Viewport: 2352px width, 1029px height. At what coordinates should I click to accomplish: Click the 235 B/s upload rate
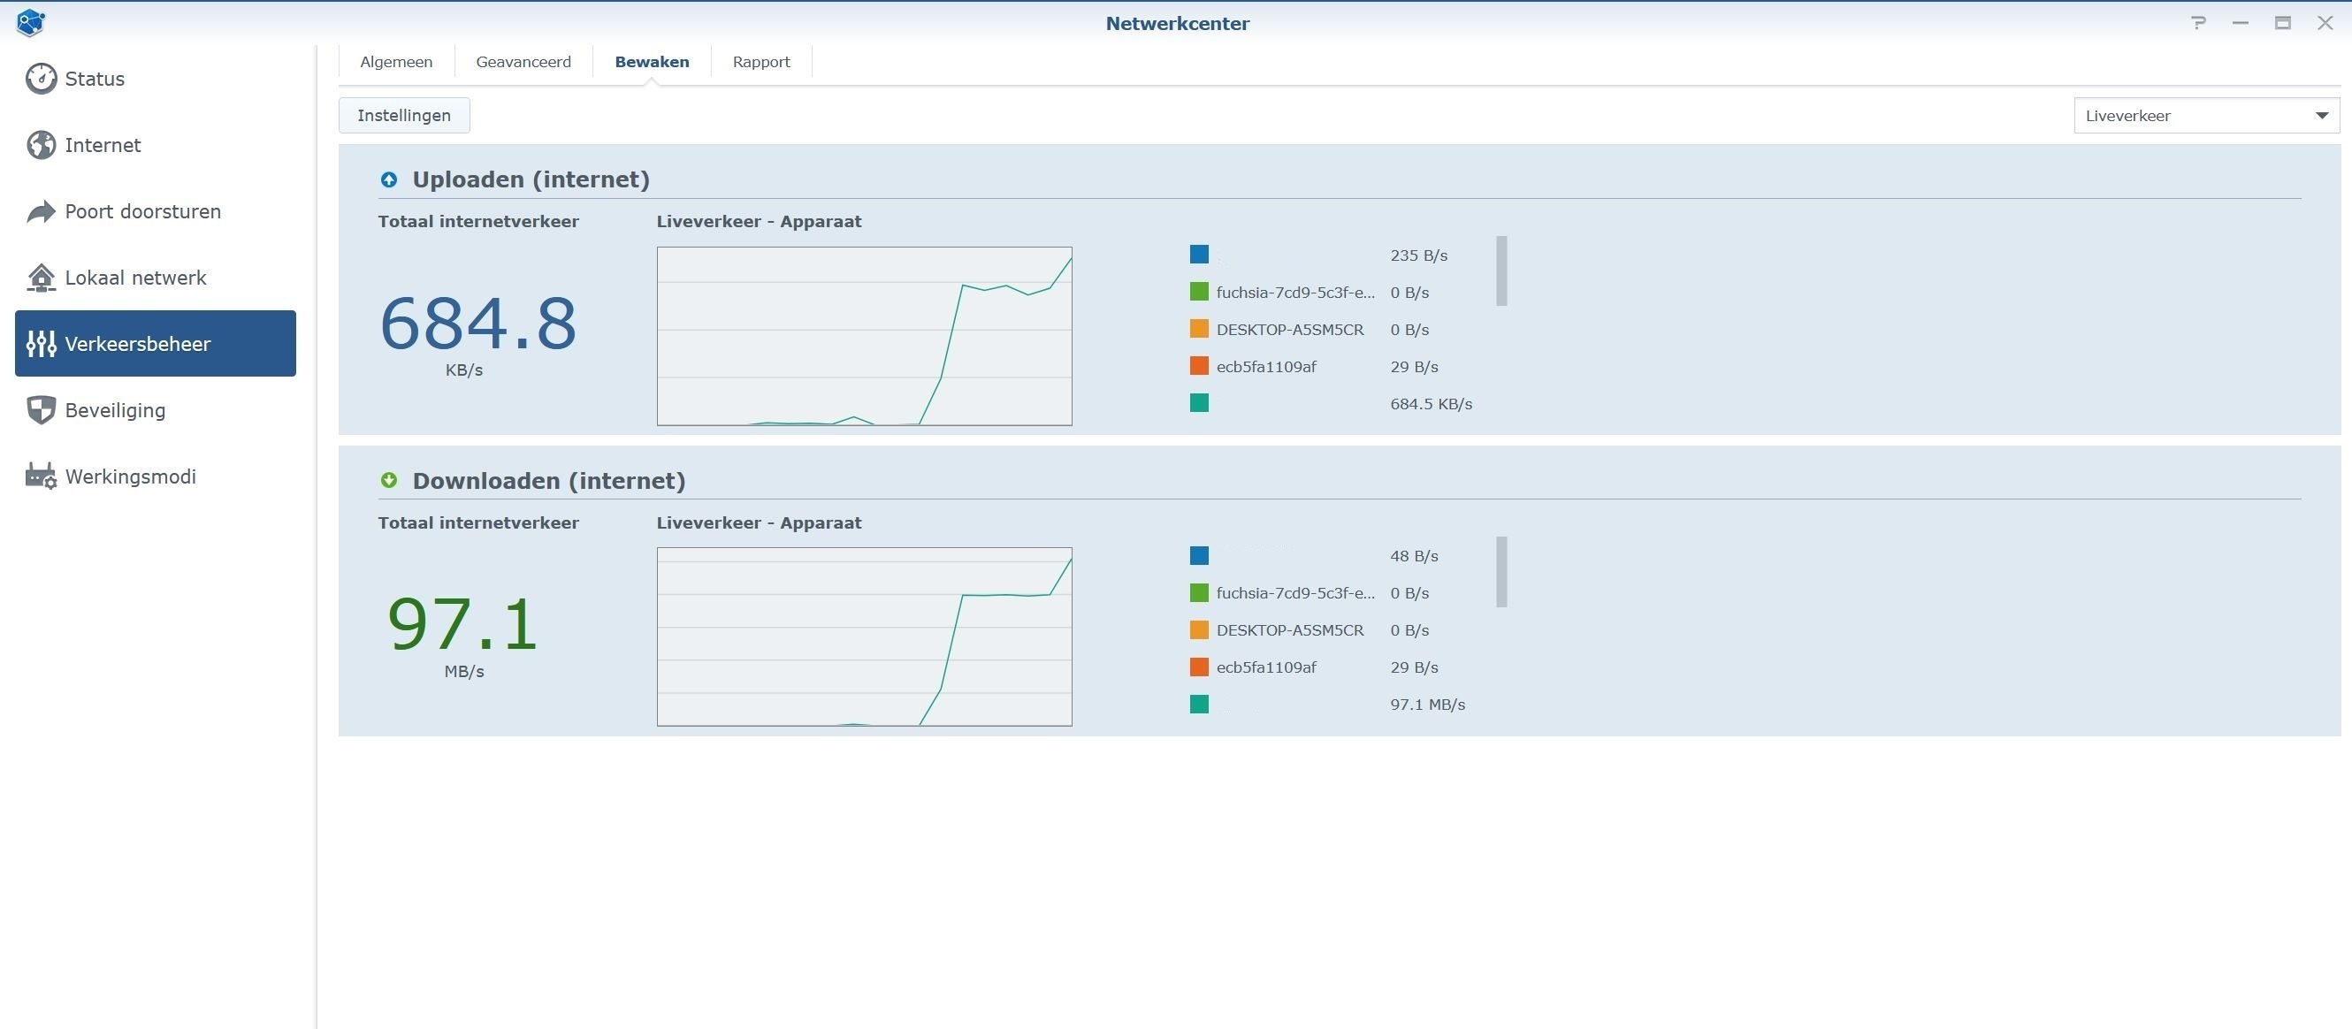point(1419,255)
